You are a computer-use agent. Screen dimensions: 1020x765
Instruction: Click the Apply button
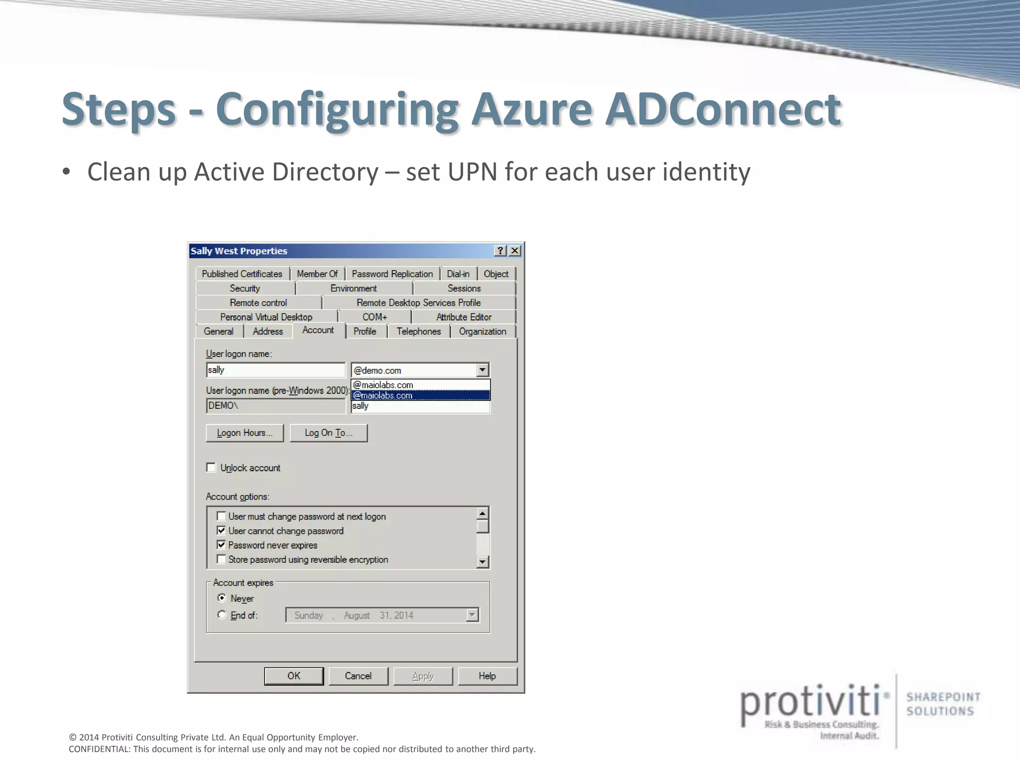pos(423,676)
